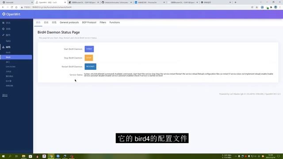Click the OpenWrt logo in header
Image resolution: width=283 pixels, height=159 pixels.
coord(11,14)
